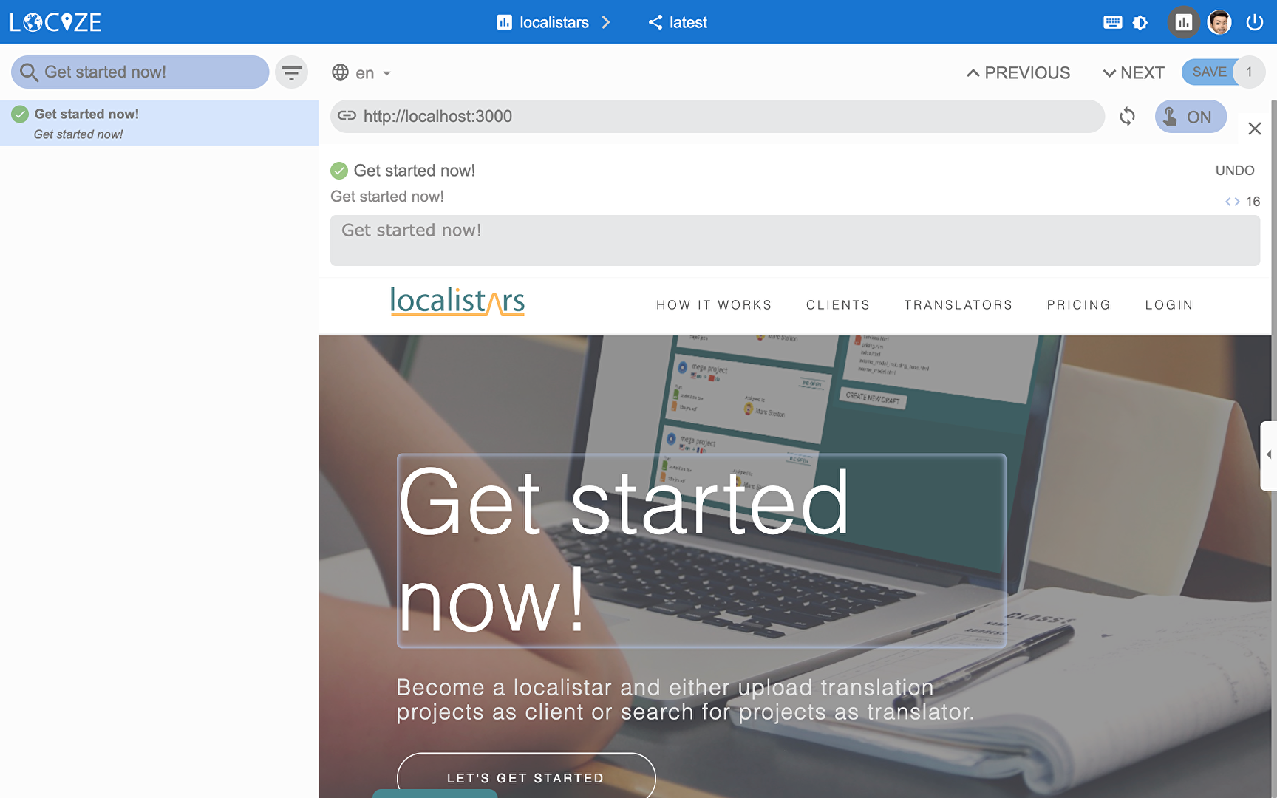Open the latest version selector
1277x798 pixels.
tap(678, 22)
